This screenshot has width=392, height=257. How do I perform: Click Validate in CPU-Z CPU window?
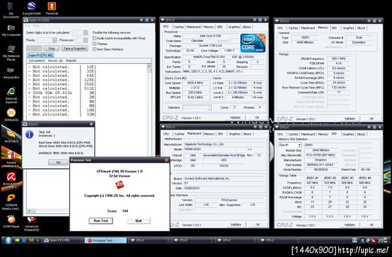coord(235,117)
